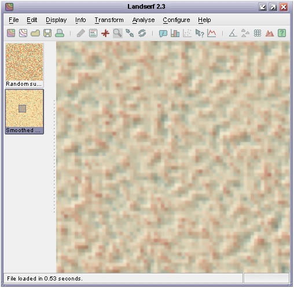The width and height of the screenshot is (294, 288).
Task: Click the Landserf title bar logo
Action: (x=9, y=7)
